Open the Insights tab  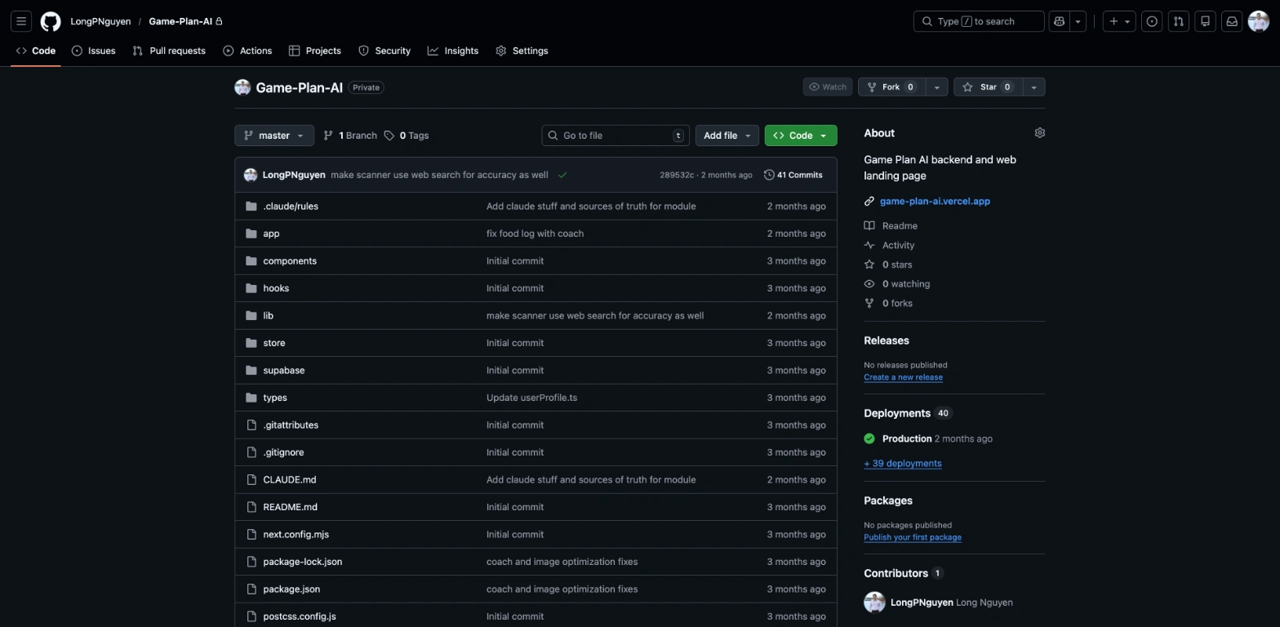pyautogui.click(x=453, y=51)
